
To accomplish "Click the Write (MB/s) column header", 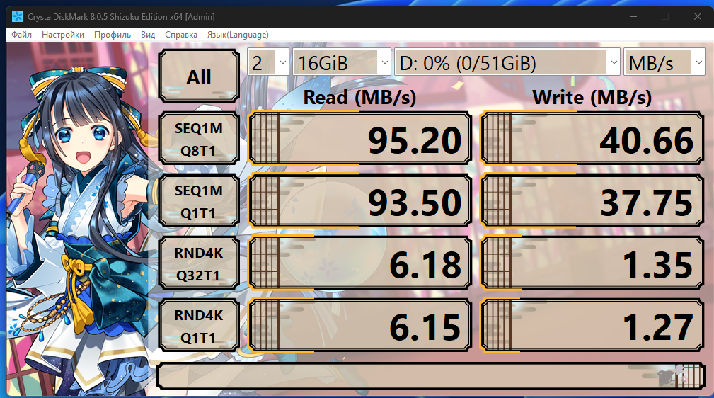I will coord(592,97).
